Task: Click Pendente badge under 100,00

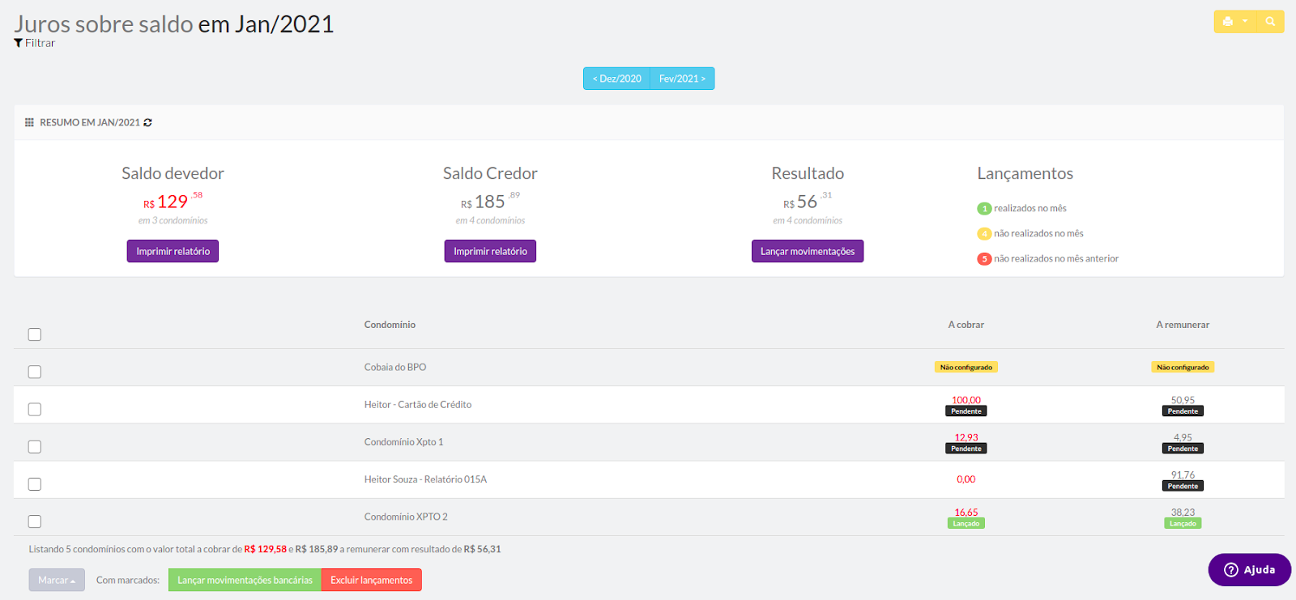Action: click(x=966, y=411)
